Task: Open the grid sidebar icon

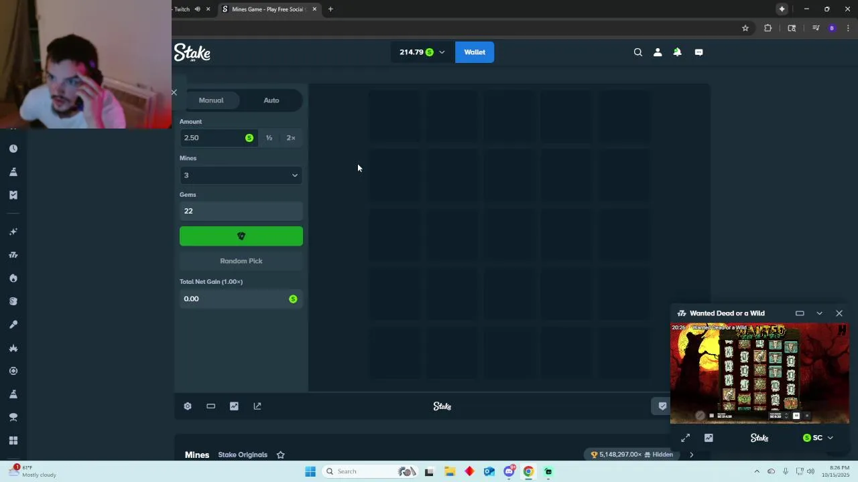Action: (x=13, y=440)
